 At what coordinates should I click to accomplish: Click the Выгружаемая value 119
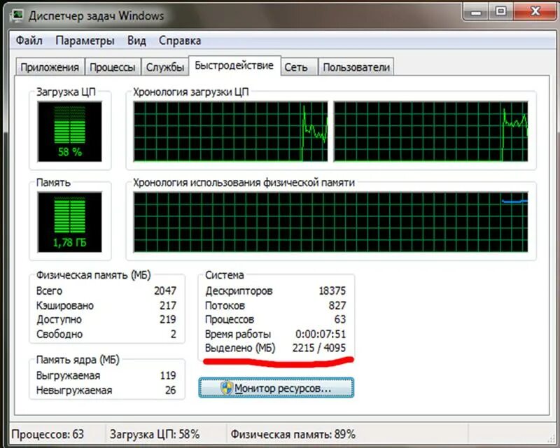pos(168,375)
